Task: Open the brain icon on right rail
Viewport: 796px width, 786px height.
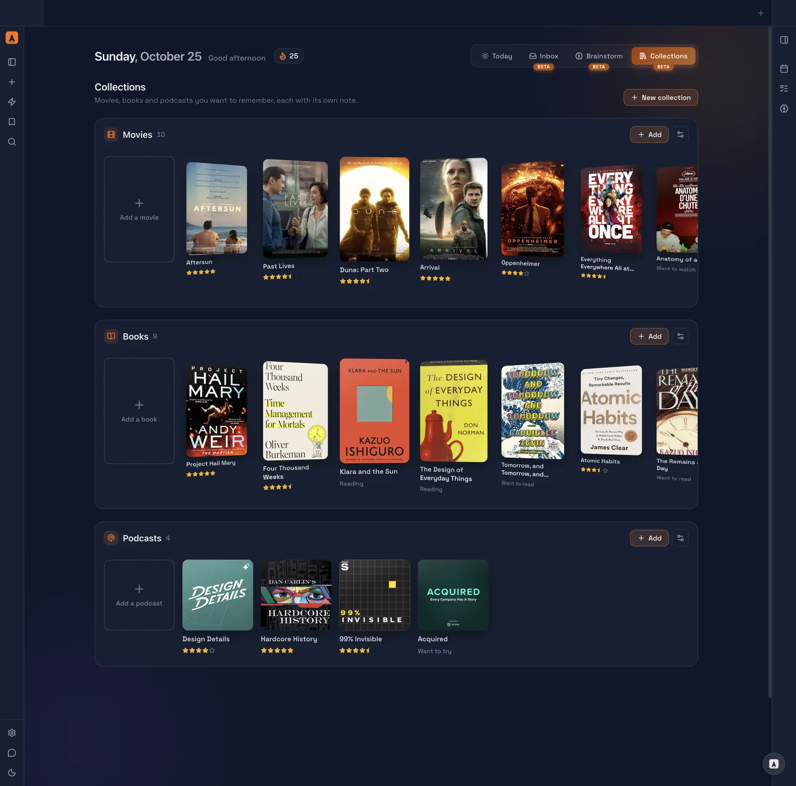Action: tap(784, 108)
